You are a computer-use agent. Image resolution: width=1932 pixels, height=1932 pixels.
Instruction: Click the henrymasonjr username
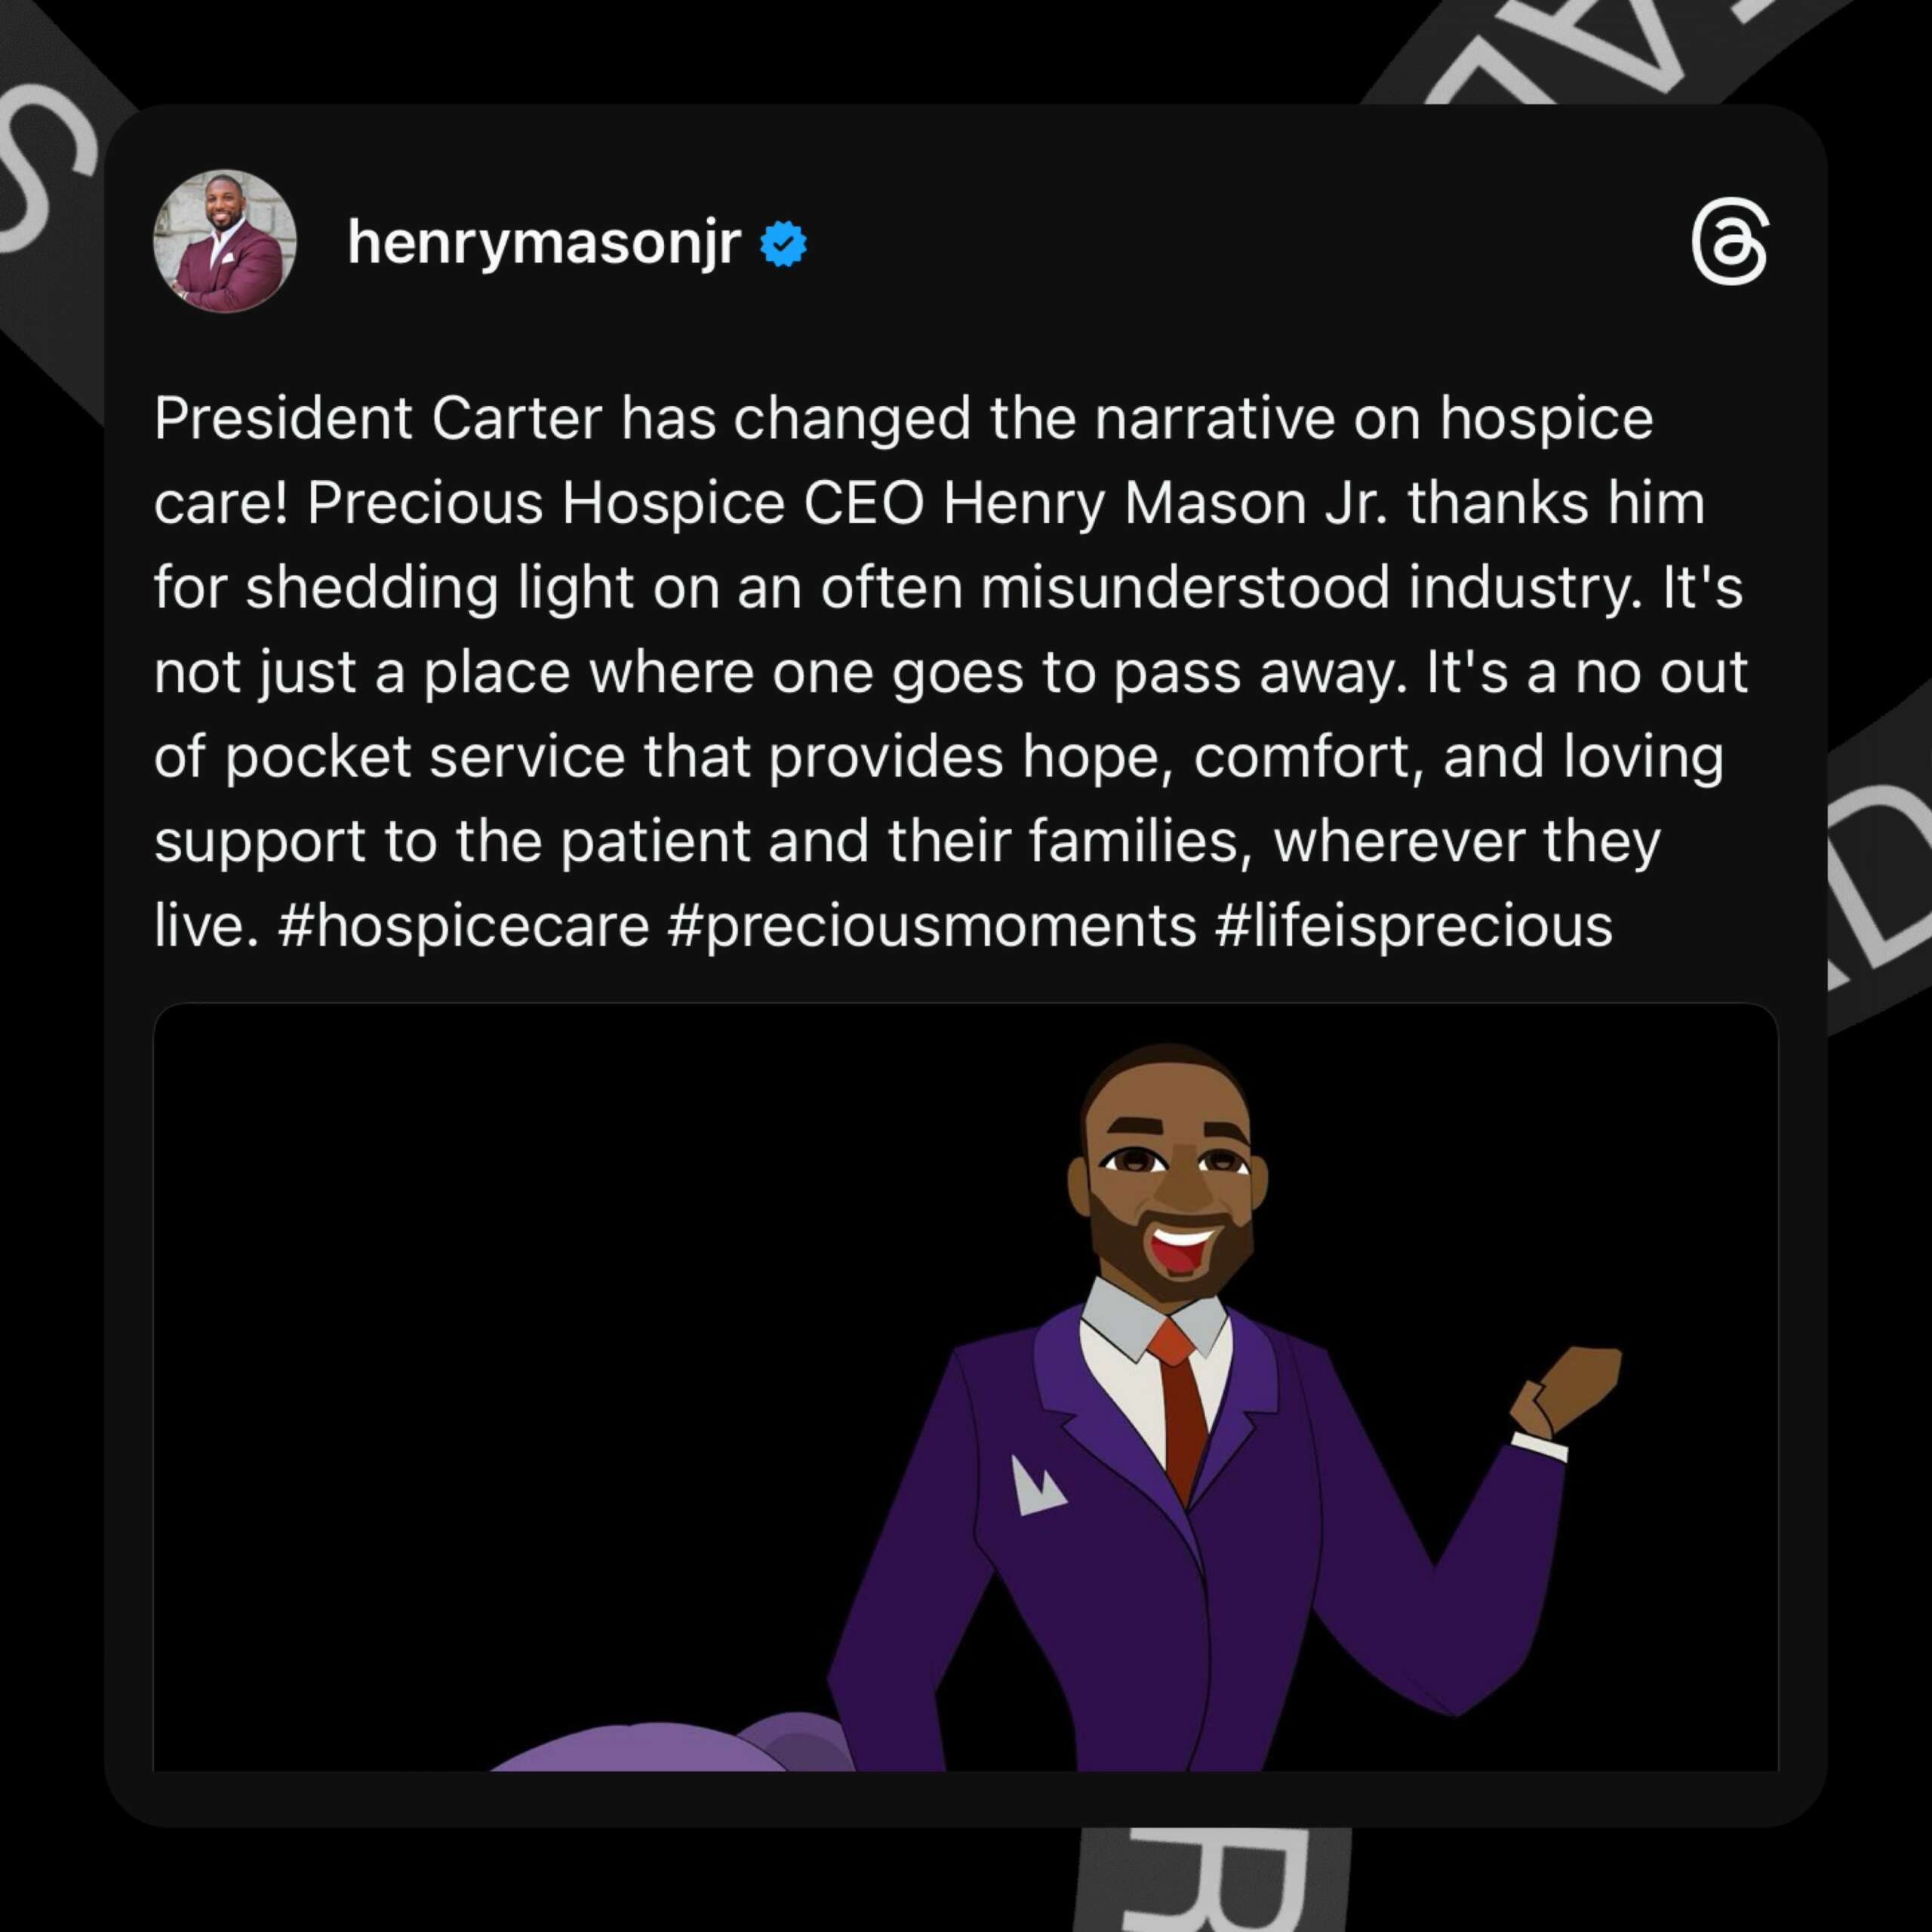point(544,243)
